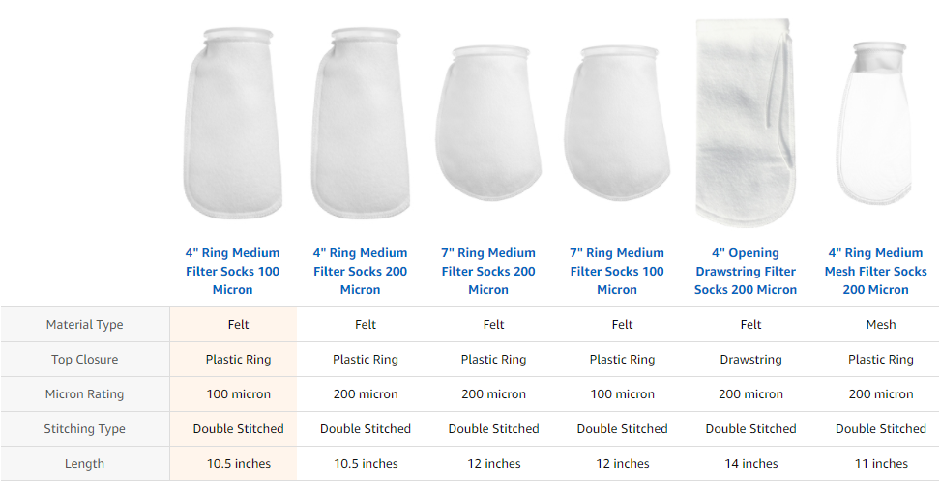Open the 4" Ring Medium Filter Socks 100 Micron link
Image resolution: width=940 pixels, height=495 pixels.
click(233, 271)
